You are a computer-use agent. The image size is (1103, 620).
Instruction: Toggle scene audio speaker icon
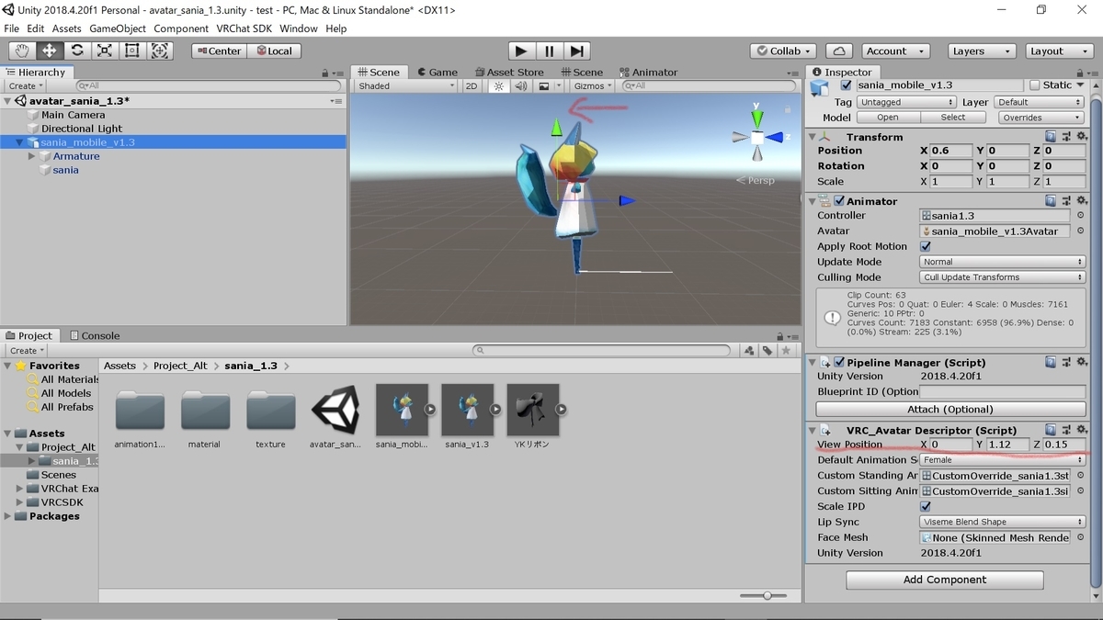pyautogui.click(x=521, y=85)
